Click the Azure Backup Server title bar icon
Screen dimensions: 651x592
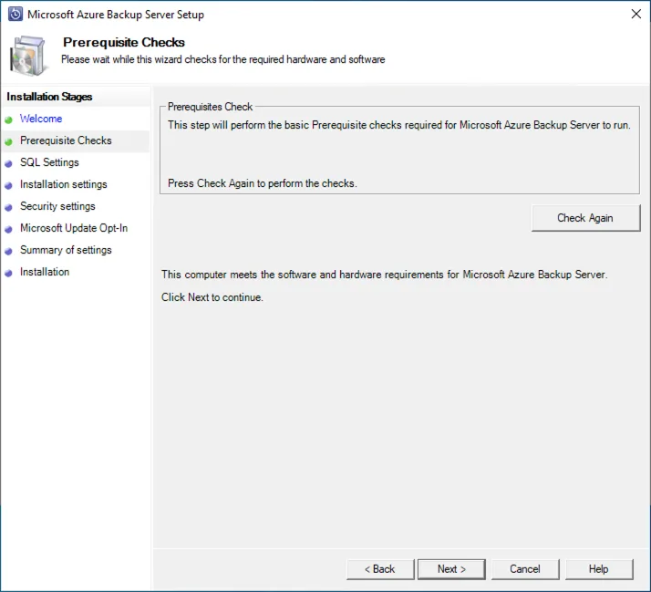[15, 15]
